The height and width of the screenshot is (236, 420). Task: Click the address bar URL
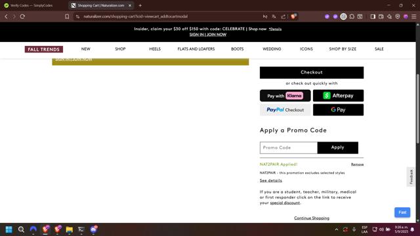tap(135, 16)
